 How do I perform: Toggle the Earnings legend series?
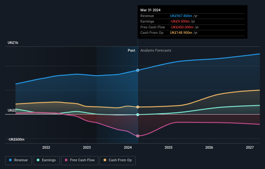click(46, 160)
